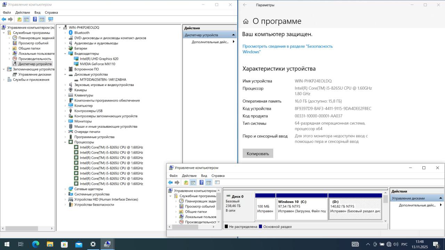Click the Help question-mark icon in the top-left window toolbar
Viewport: 445px width, 250px height.
pos(35,19)
